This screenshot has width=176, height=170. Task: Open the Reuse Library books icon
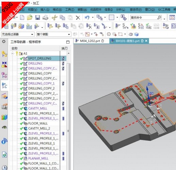[4, 117]
